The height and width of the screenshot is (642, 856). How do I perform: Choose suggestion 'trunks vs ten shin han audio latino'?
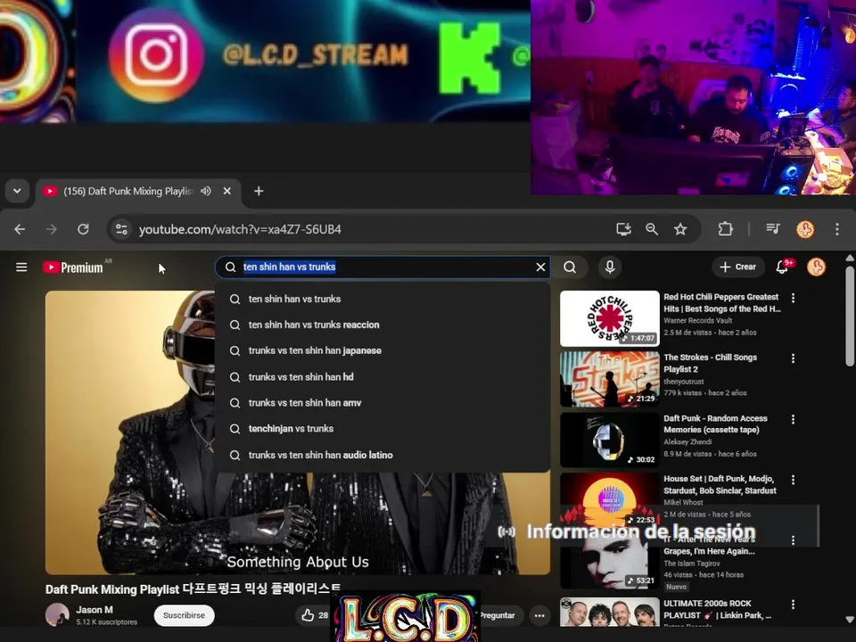pos(383,455)
